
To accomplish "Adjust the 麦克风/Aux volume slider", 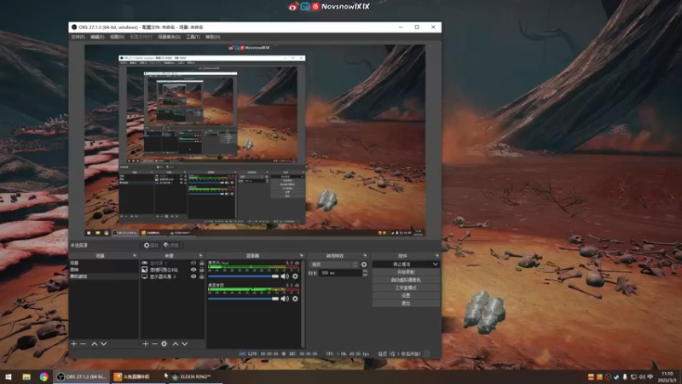I will click(243, 276).
